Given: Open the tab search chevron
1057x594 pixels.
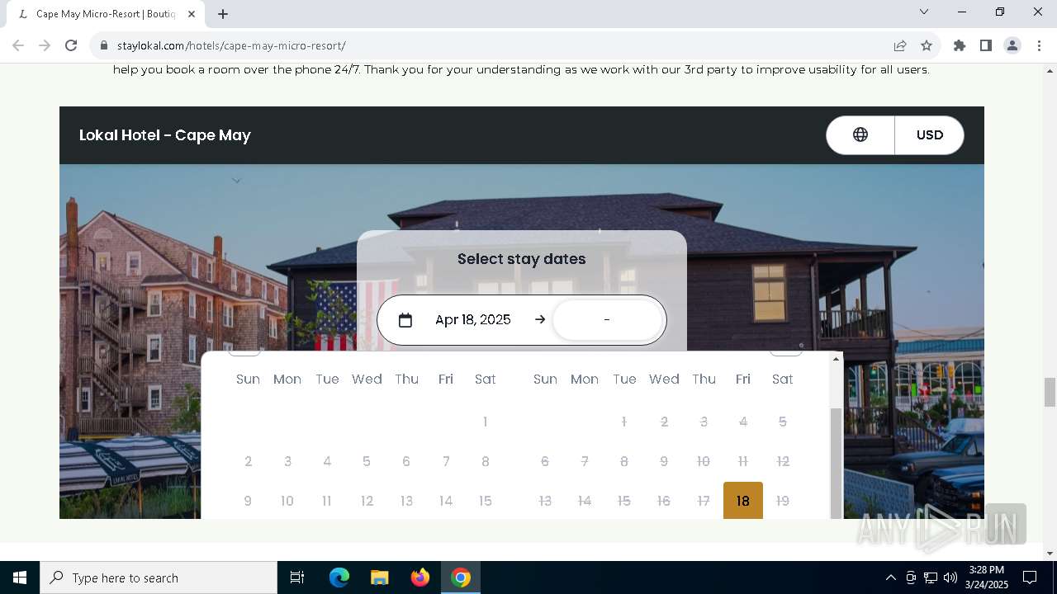Looking at the screenshot, I should 924,12.
